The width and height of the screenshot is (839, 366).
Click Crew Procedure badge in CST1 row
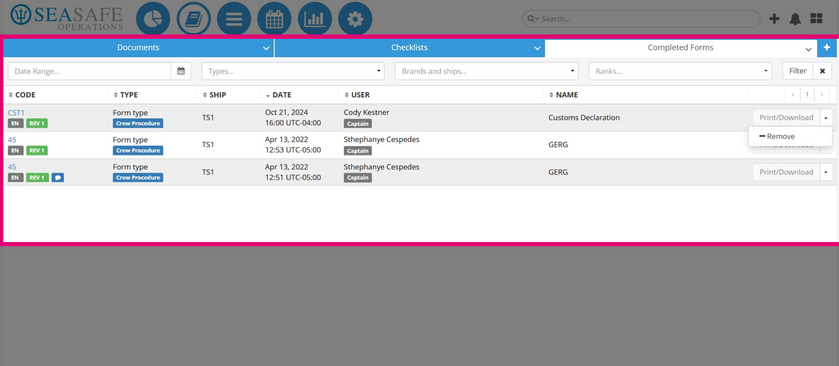click(138, 123)
